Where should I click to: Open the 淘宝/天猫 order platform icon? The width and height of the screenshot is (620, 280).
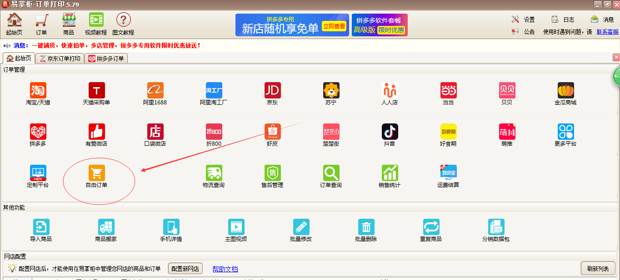pos(38,91)
